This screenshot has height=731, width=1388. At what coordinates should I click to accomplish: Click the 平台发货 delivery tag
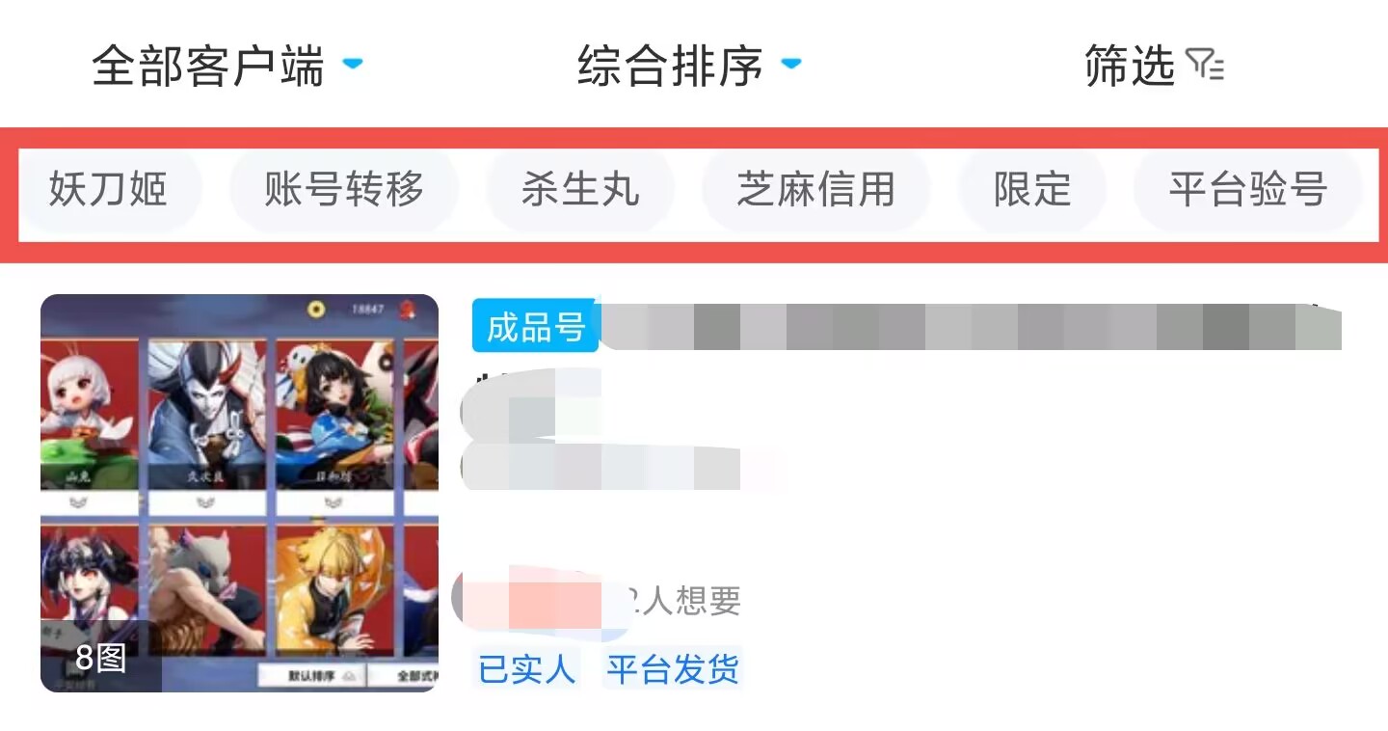673,667
